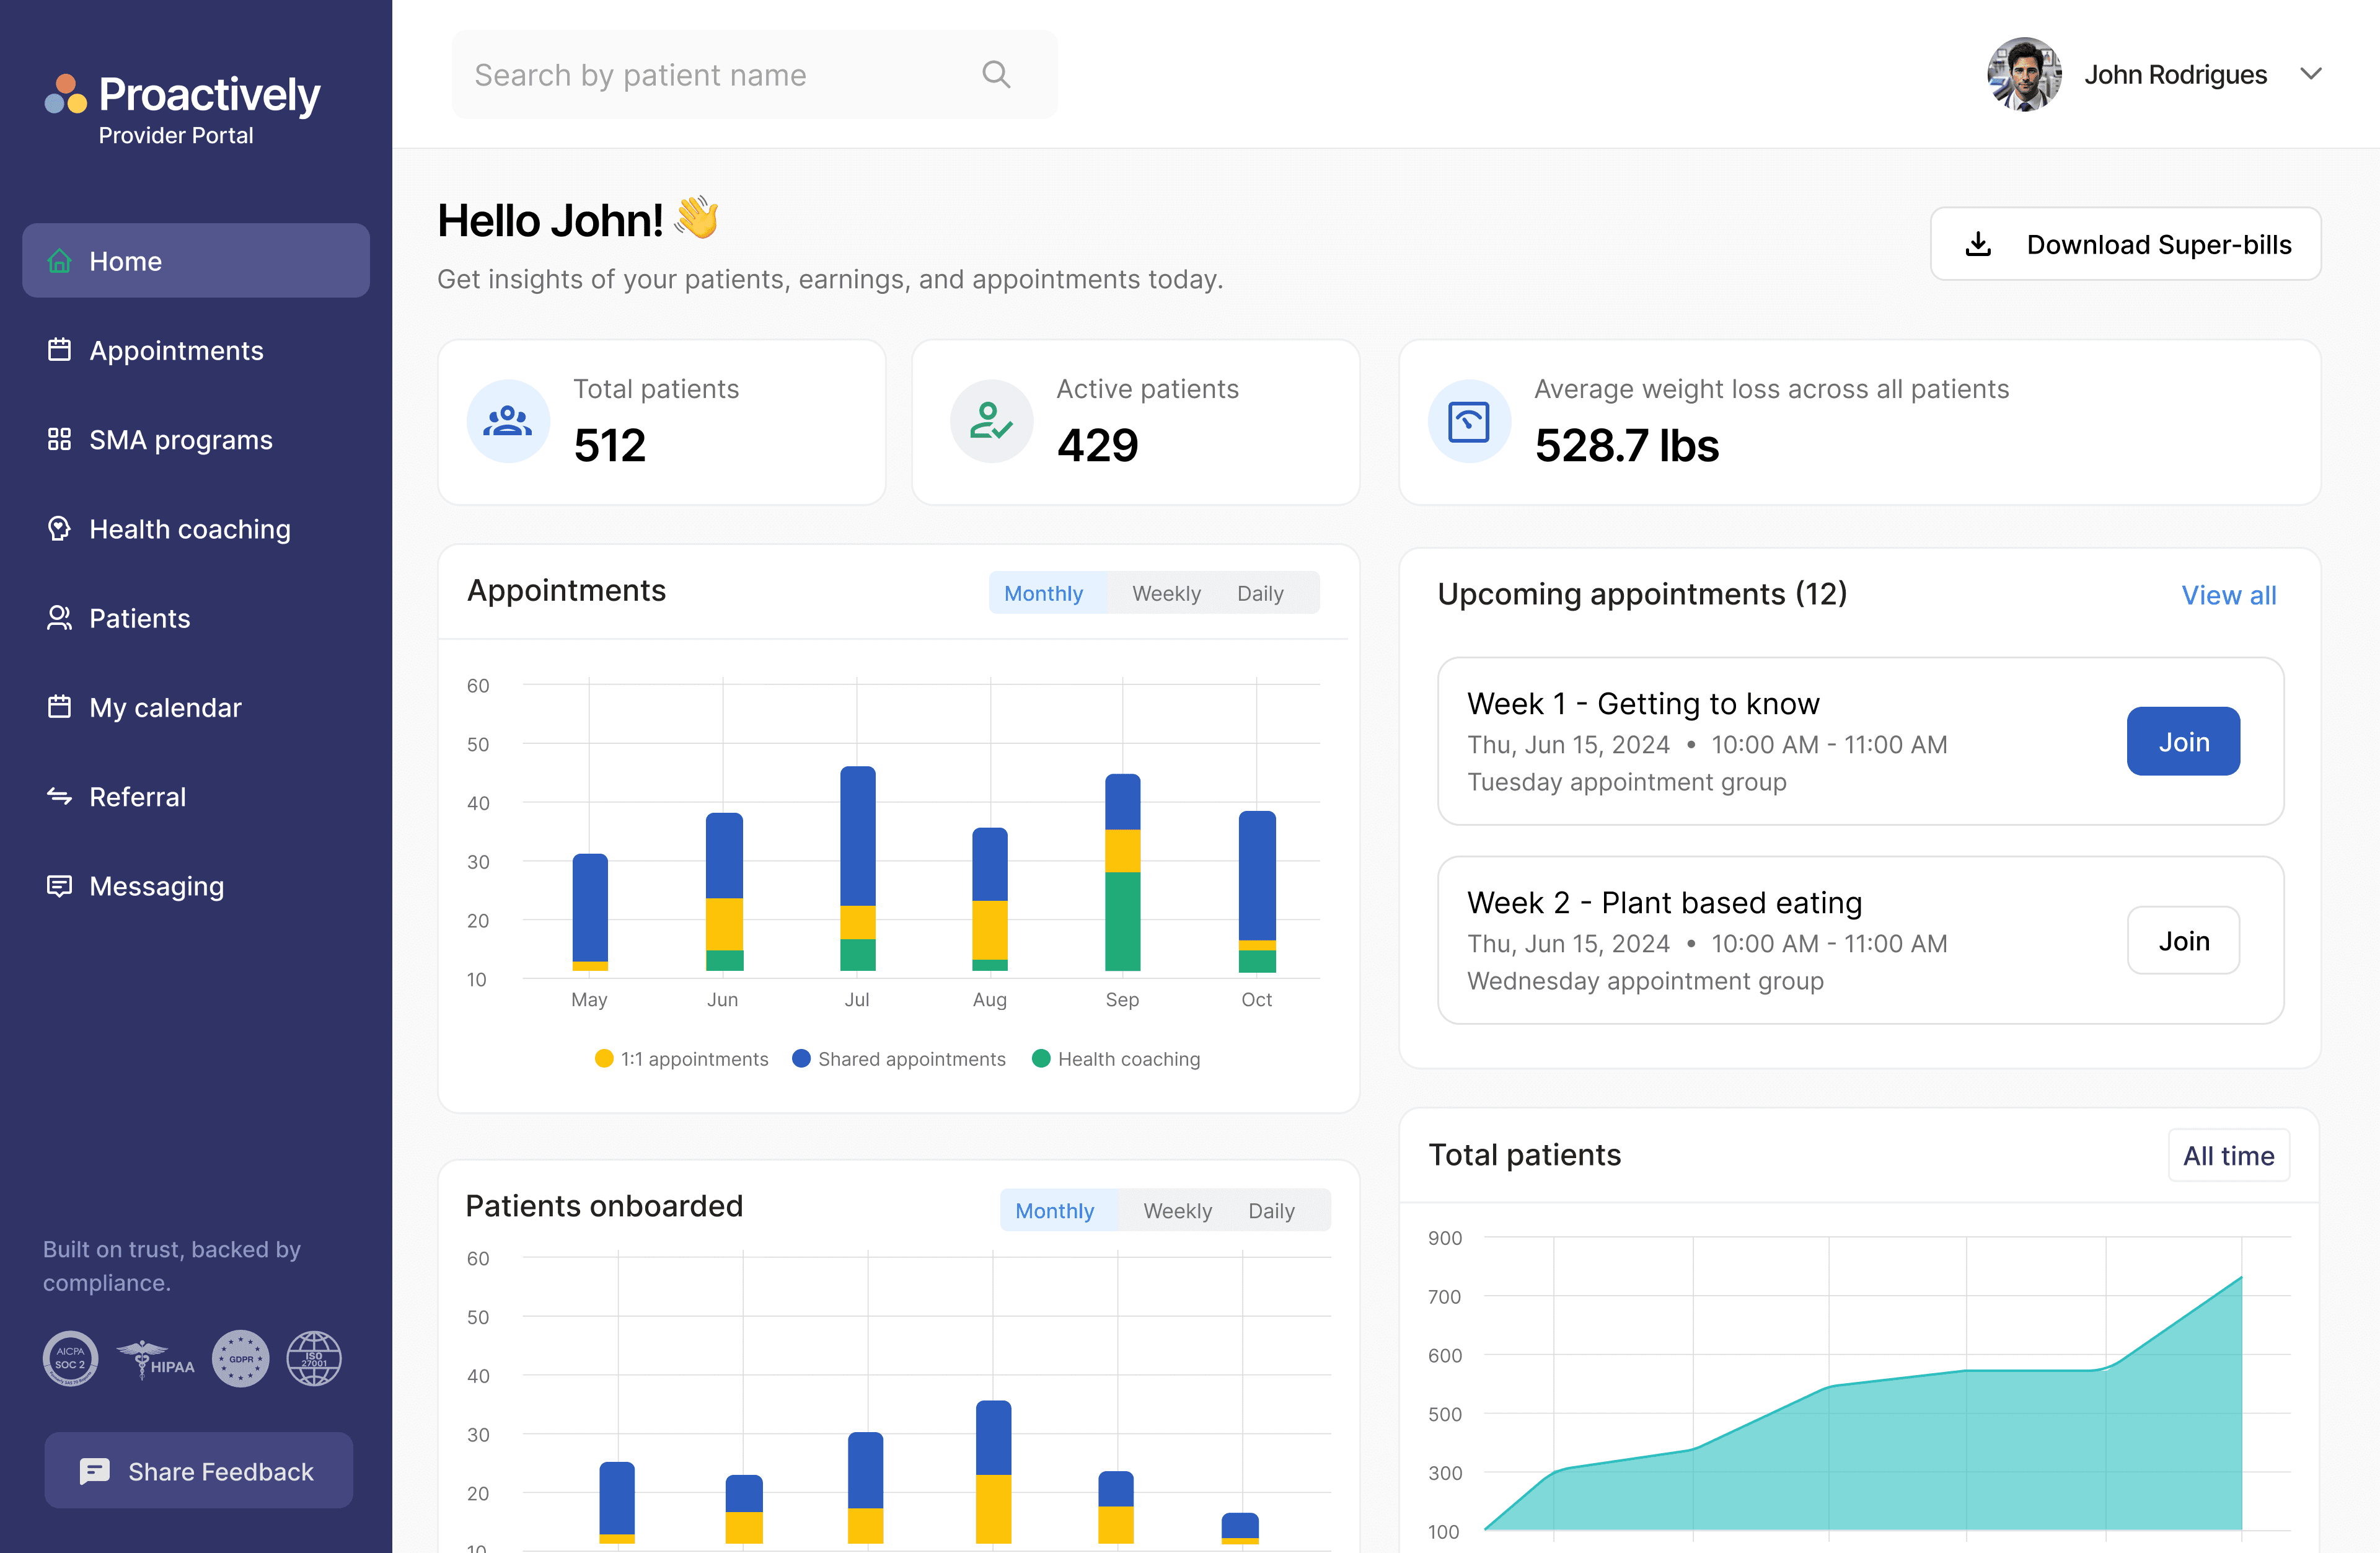
Task: Open the SMA programs grid icon
Action: (x=60, y=439)
